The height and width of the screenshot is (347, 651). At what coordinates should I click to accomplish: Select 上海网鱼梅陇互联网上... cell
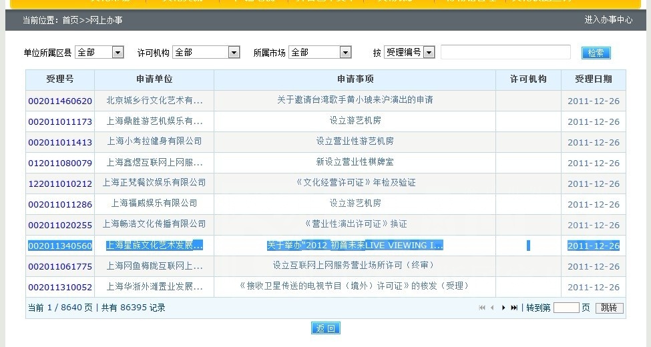(154, 266)
